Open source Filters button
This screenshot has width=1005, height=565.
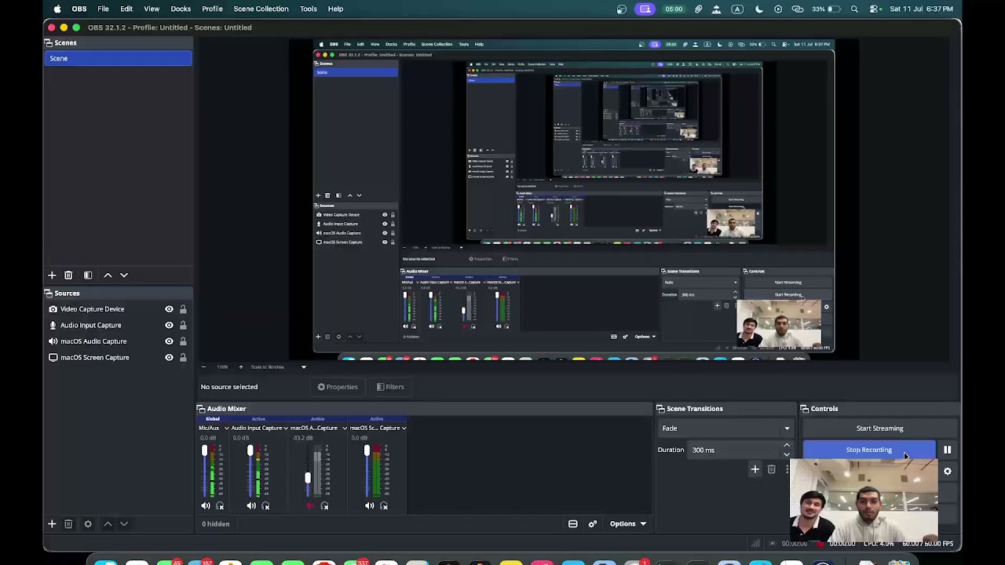[390, 387]
